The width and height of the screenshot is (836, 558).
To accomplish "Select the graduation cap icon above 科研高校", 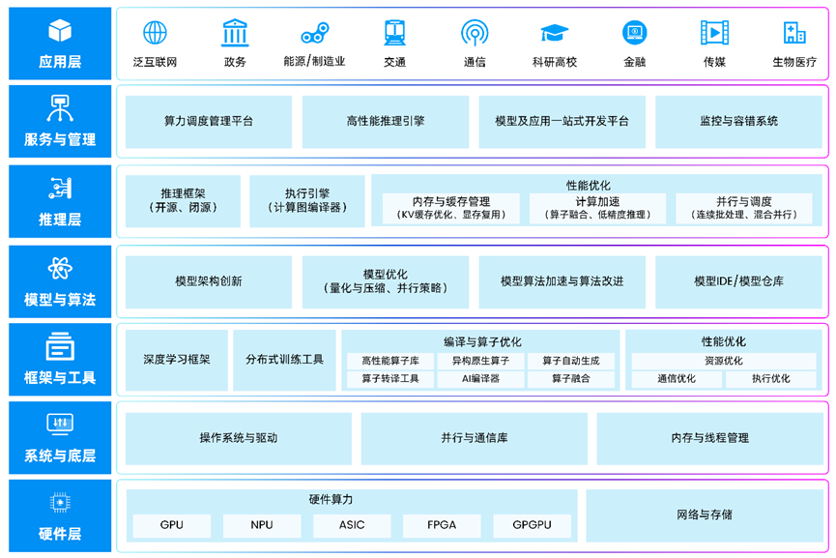I will click(555, 33).
